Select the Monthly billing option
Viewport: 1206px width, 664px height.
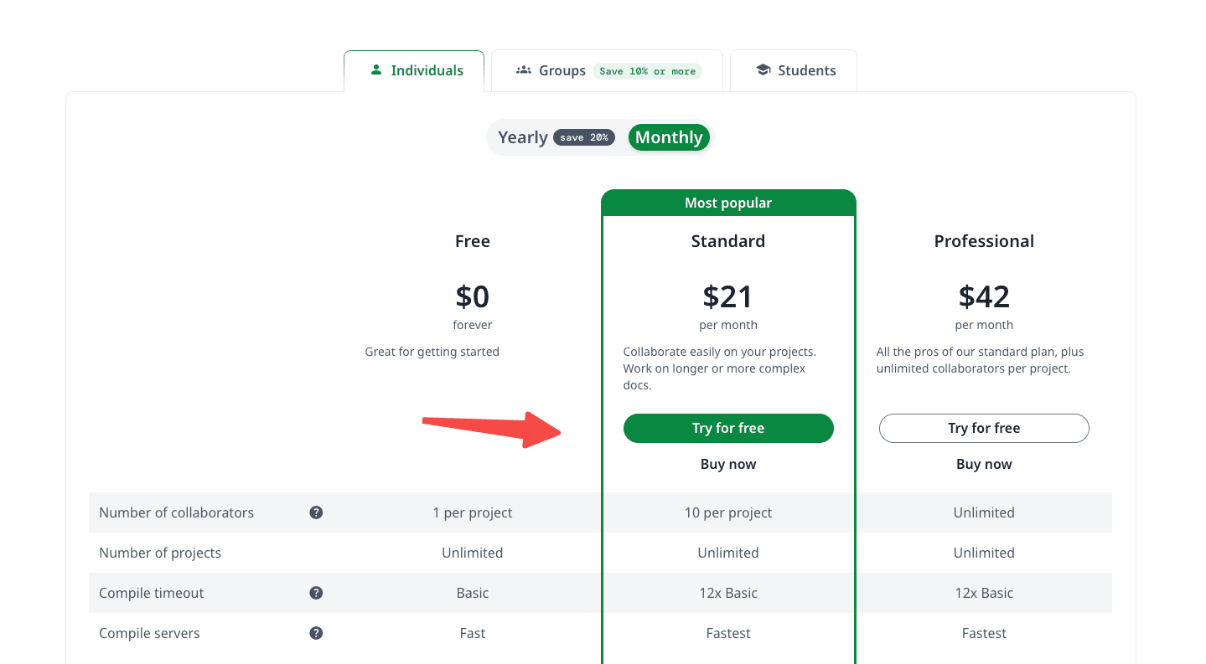tap(669, 137)
